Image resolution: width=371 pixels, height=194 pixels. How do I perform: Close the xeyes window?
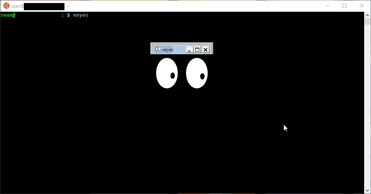[206, 50]
